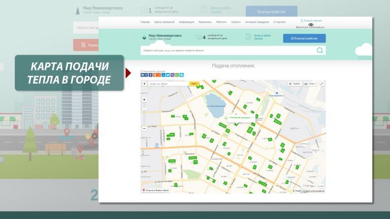The height and width of the screenshot is (219, 390).
Task: Open the Новости menu item
Action: pyautogui.click(x=236, y=22)
